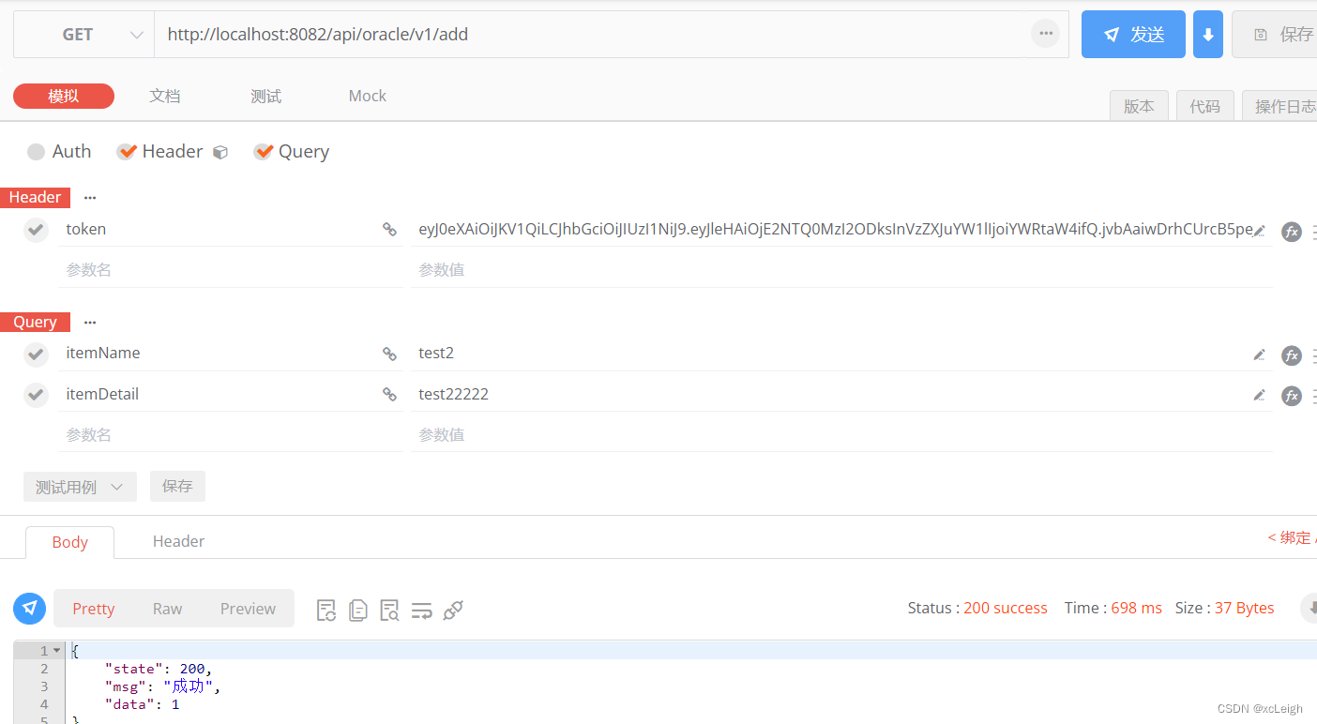This screenshot has width=1317, height=724.
Task: Click the link icon in the token row
Action: [x=389, y=229]
